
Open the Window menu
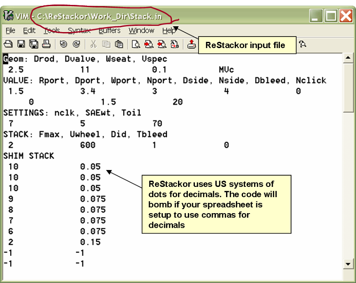click(x=142, y=30)
